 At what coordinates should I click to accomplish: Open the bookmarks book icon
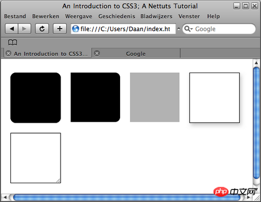click(x=13, y=42)
